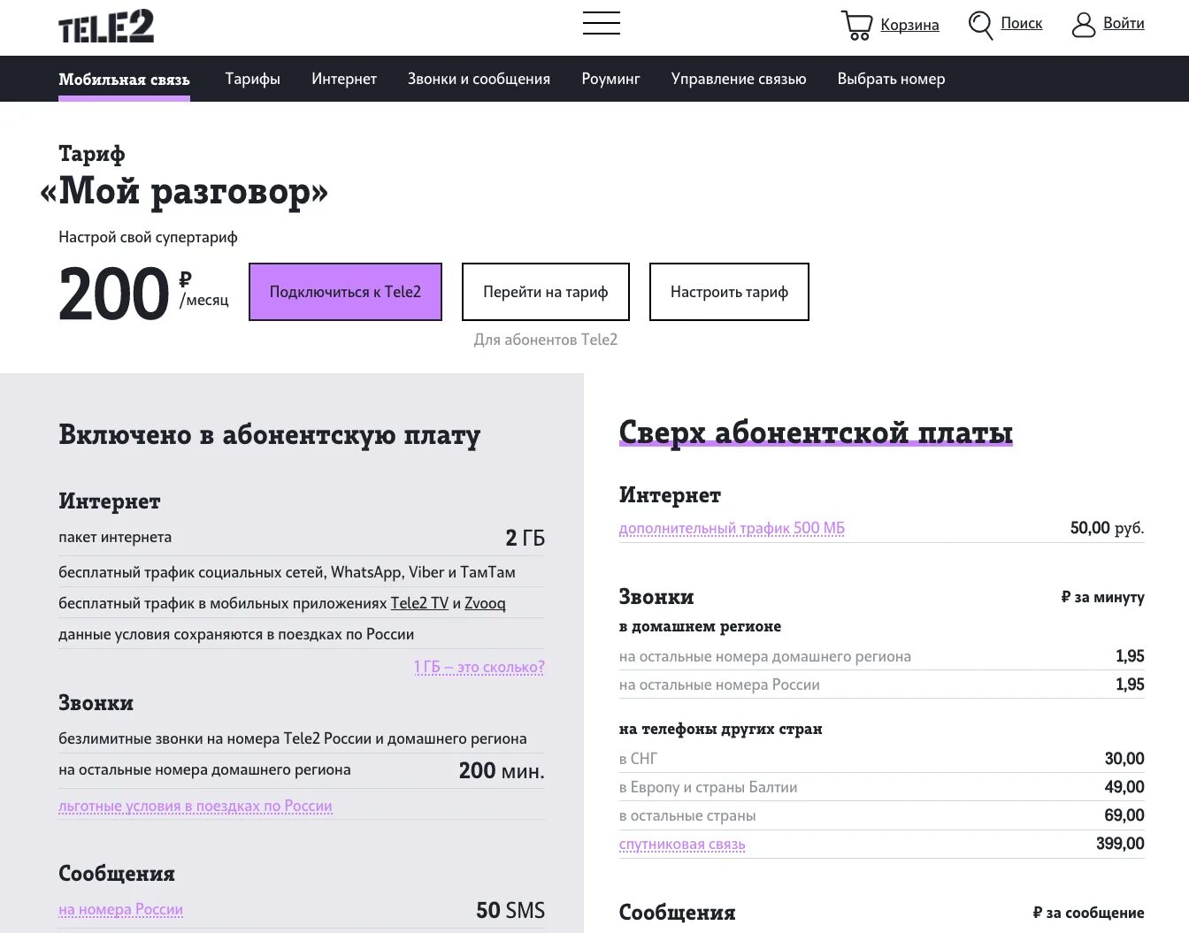Click the Войти link
This screenshot has width=1189, height=933.
coord(1124,23)
